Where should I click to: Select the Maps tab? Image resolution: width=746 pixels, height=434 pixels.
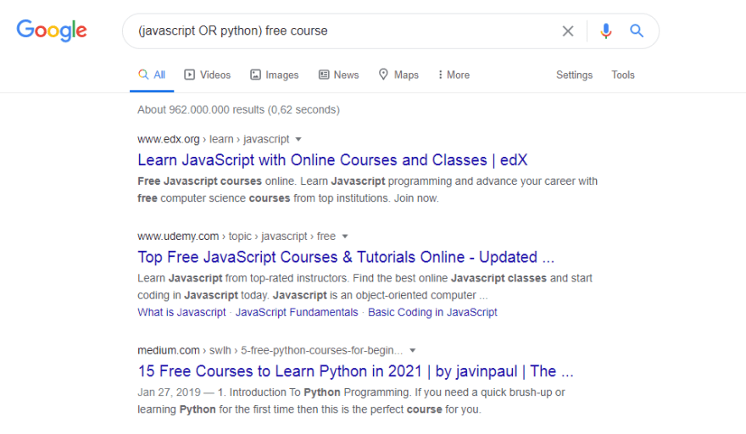pos(398,75)
